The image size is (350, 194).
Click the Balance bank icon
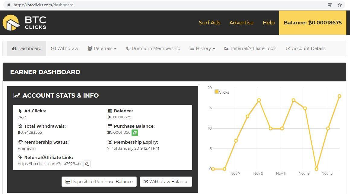click(x=110, y=111)
